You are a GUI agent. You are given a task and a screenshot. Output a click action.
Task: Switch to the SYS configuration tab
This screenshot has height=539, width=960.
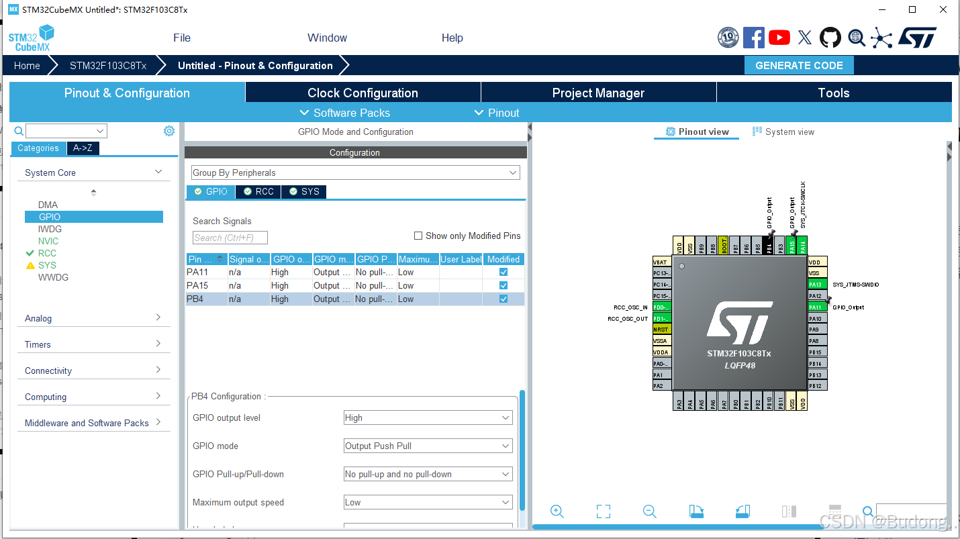[x=304, y=191]
